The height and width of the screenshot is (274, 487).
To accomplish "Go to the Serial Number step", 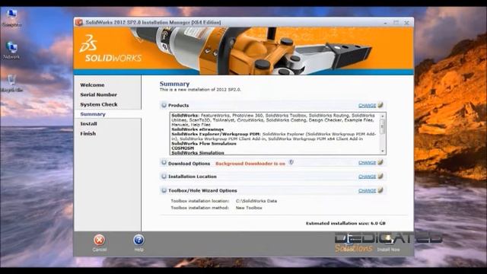I will pos(98,94).
